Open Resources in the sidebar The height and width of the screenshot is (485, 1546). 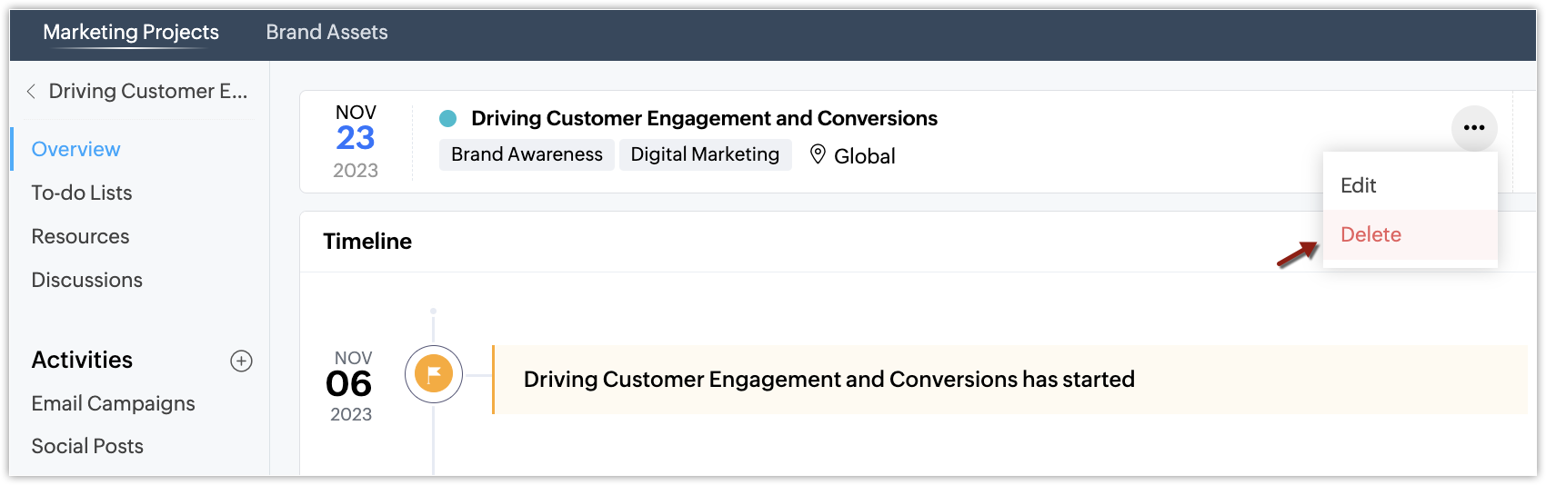point(80,236)
